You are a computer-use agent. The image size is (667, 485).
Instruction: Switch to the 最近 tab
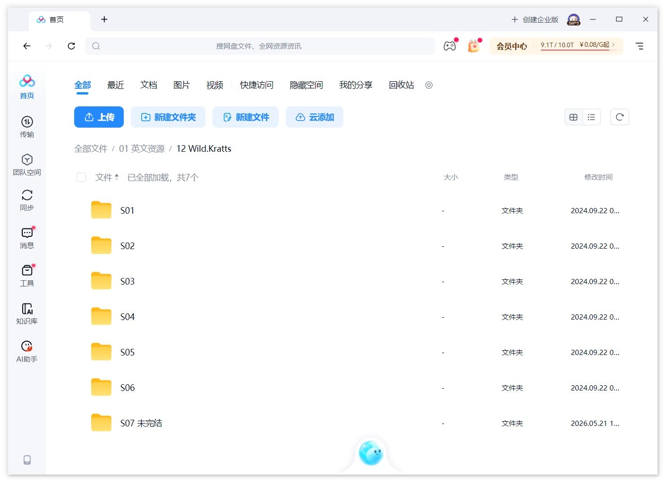pyautogui.click(x=116, y=85)
